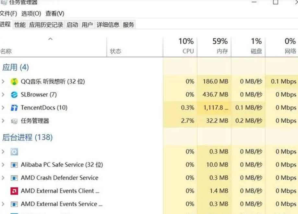Open the 文件(F) menu
Screen dimensions: 298x214
8,14
